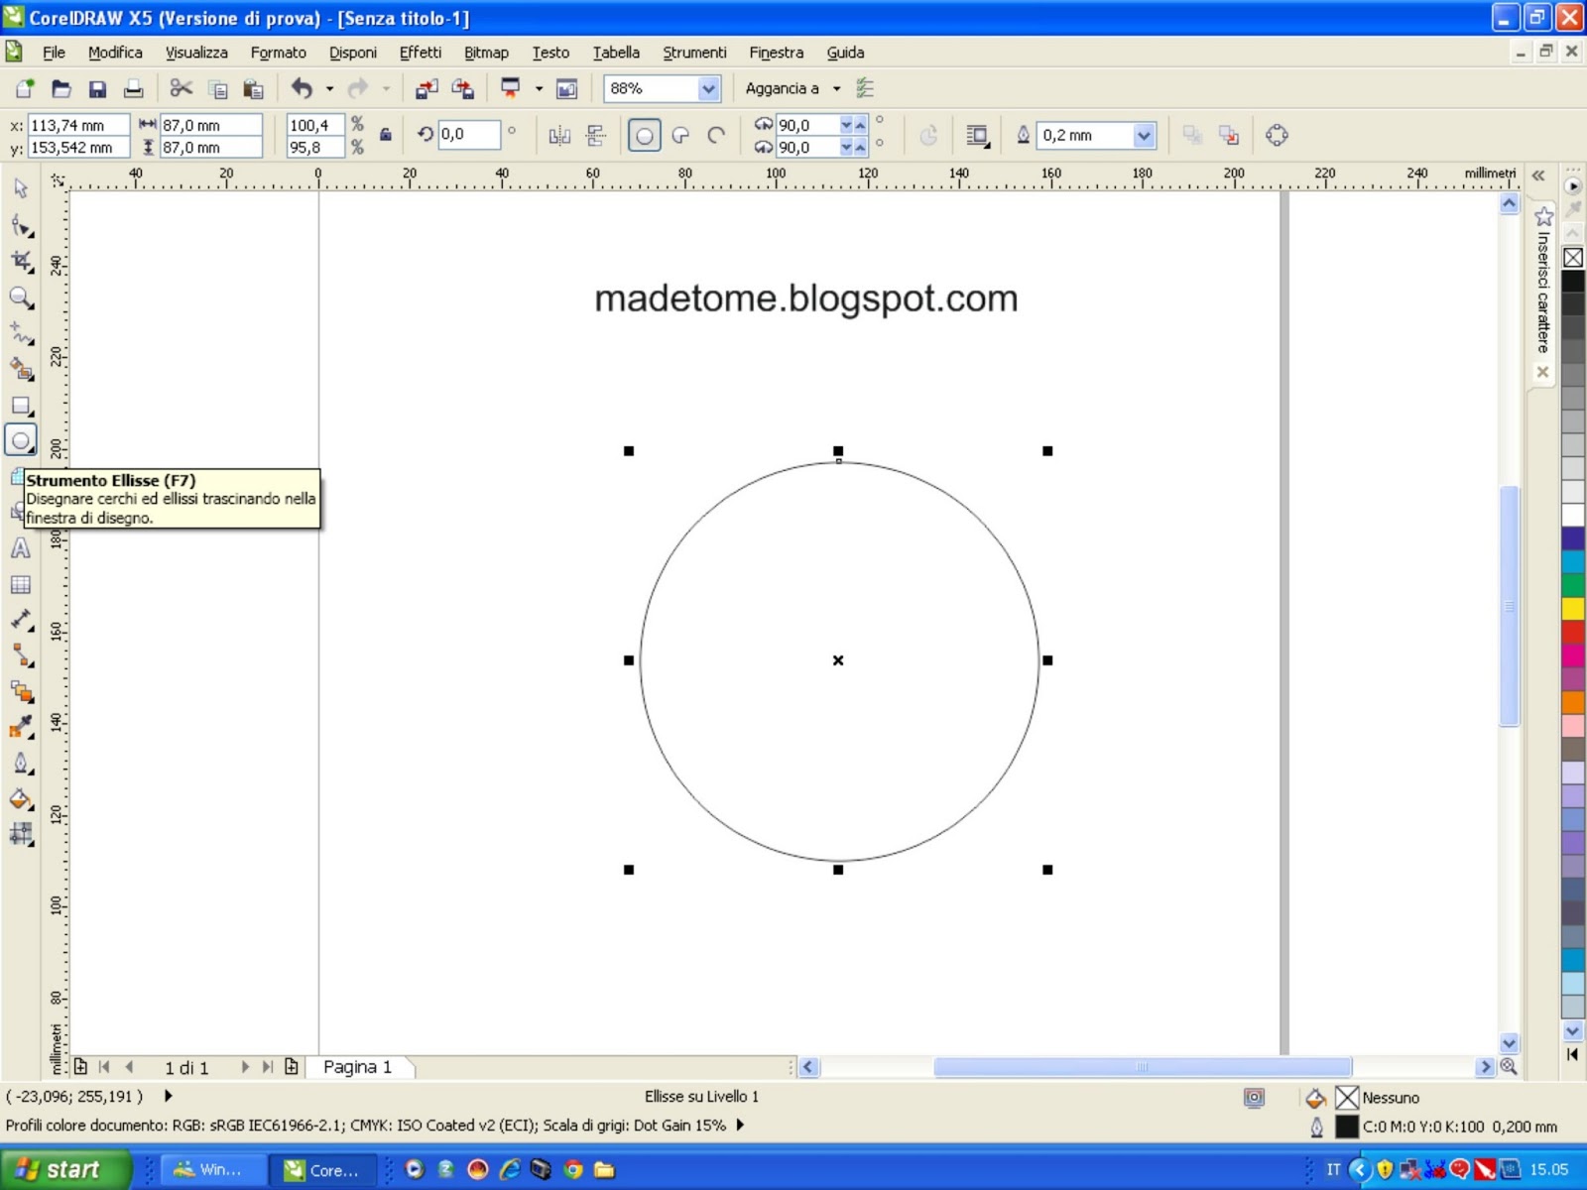Click the Open file icon
1587x1190 pixels.
coord(61,89)
